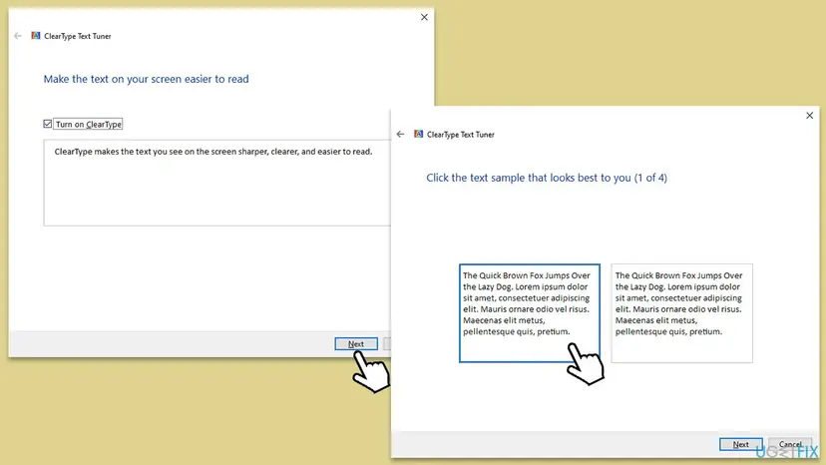Select the left highlighted text sample
Viewport: 826px width, 465px height.
(530, 313)
